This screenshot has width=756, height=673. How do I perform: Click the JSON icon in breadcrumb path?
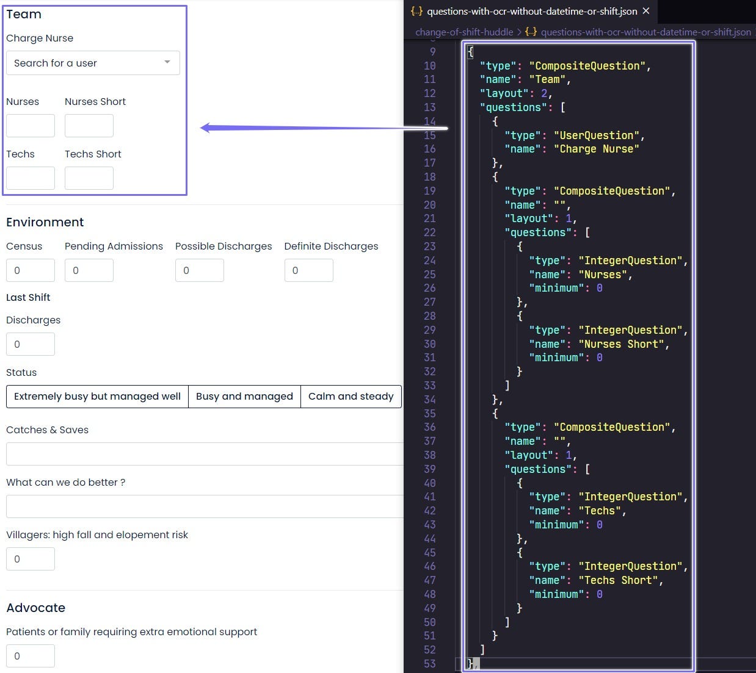531,32
